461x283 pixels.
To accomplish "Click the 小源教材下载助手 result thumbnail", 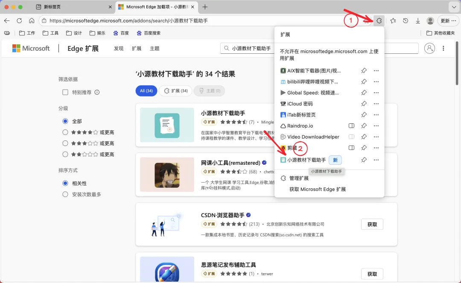I will point(167,125).
